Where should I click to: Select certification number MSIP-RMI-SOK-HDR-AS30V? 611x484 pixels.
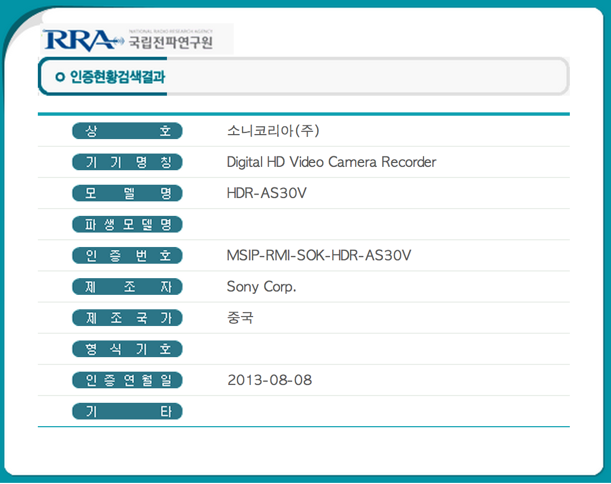click(319, 255)
